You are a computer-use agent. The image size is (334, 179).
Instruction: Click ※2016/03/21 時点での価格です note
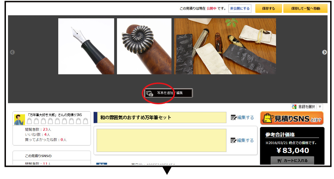(291, 143)
